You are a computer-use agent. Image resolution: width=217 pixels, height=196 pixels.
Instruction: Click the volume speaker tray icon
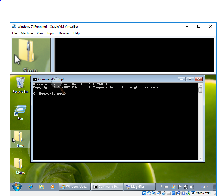(192, 187)
